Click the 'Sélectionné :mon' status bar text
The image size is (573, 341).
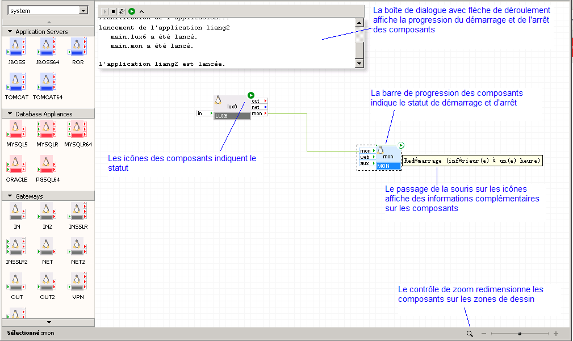(x=30, y=332)
